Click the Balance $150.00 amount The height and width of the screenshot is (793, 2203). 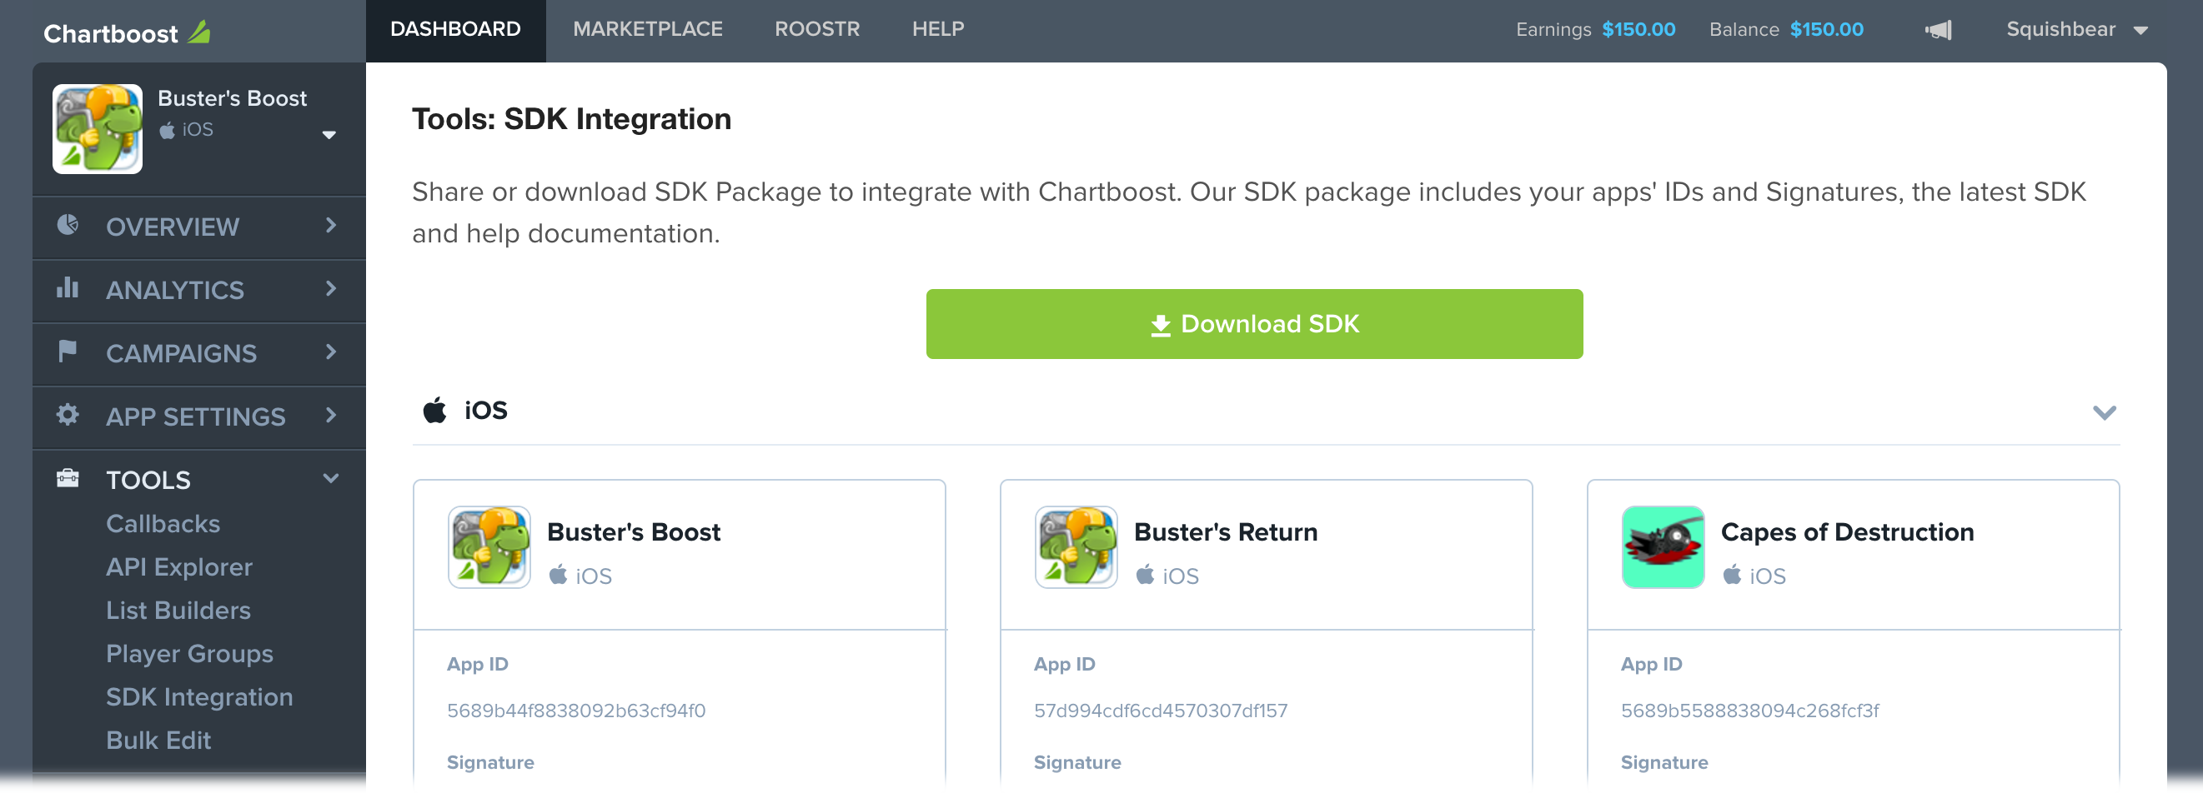point(1827,30)
